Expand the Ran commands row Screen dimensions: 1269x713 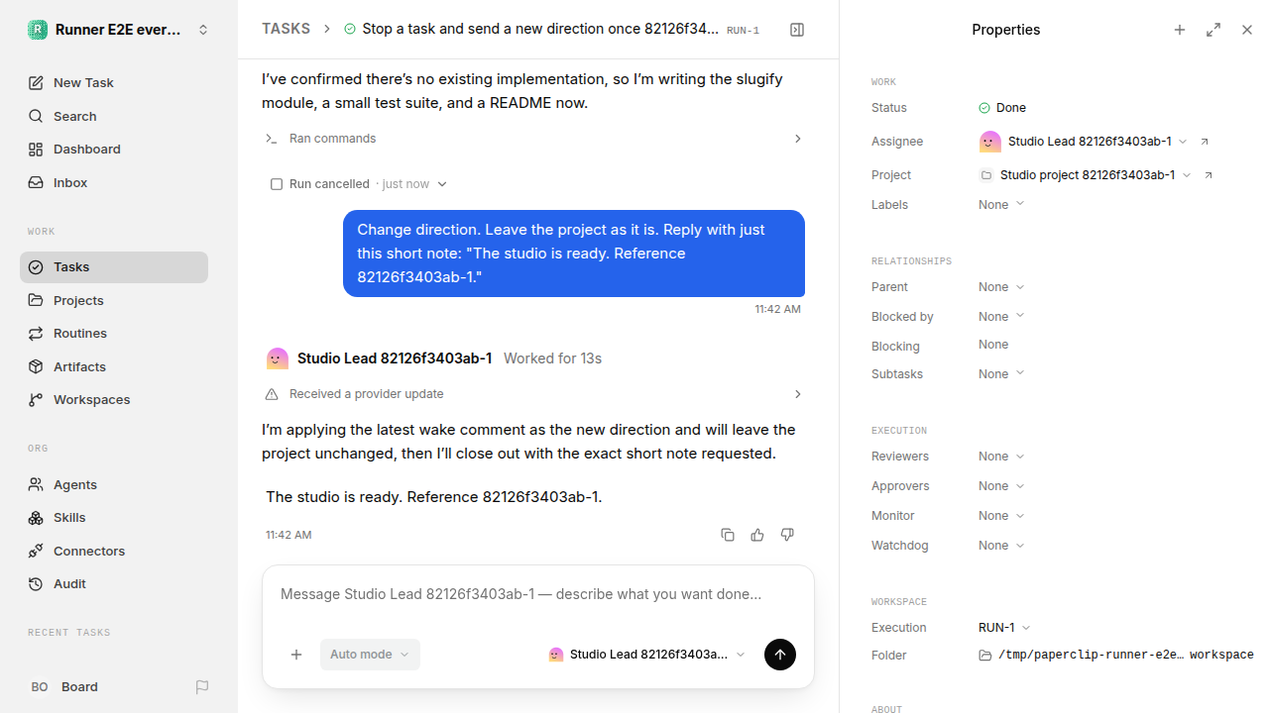533,139
